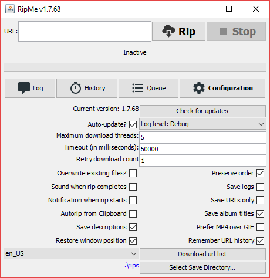Screen dimensions: 270x278
Task: Click the rip progress bar
Action: [x=135, y=67]
